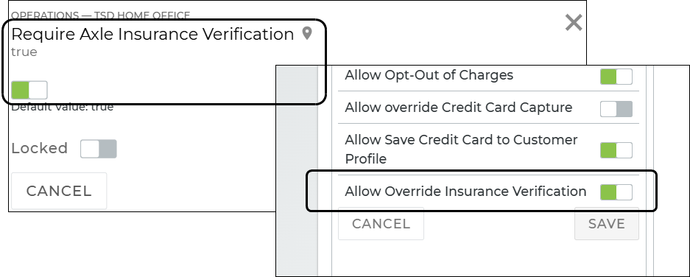Toggle Allow Save Credit Card to Customer Profile
690x277 pixels.
pyautogui.click(x=616, y=150)
